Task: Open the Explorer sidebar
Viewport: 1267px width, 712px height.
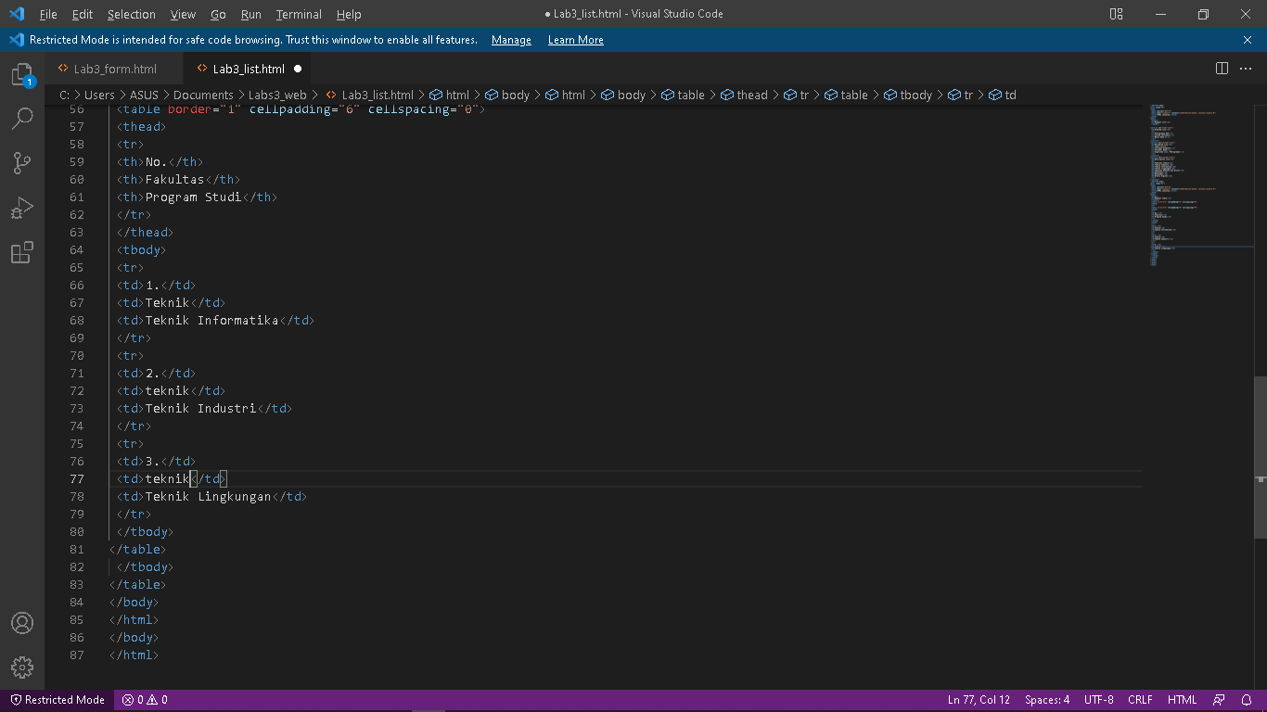Action: click(x=22, y=73)
